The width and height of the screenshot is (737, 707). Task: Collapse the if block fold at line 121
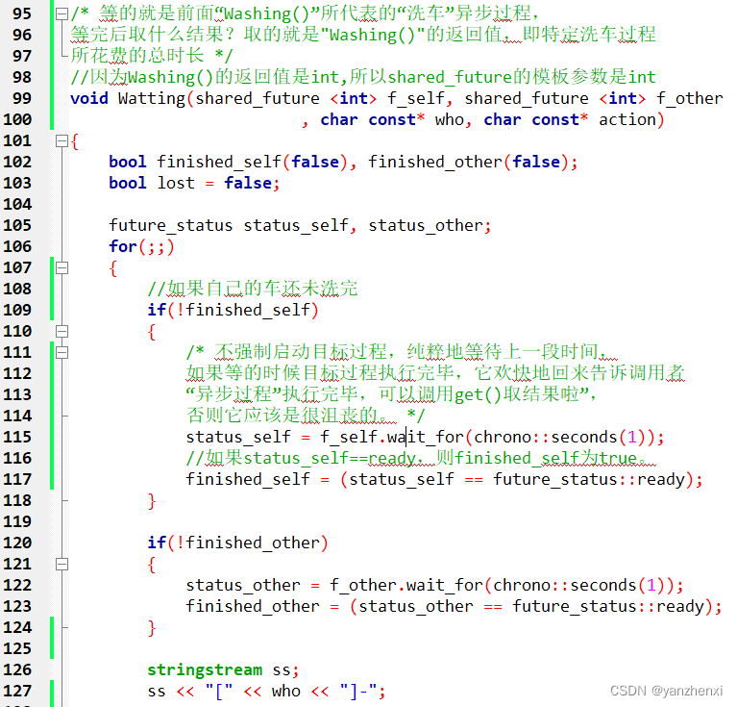coord(61,565)
